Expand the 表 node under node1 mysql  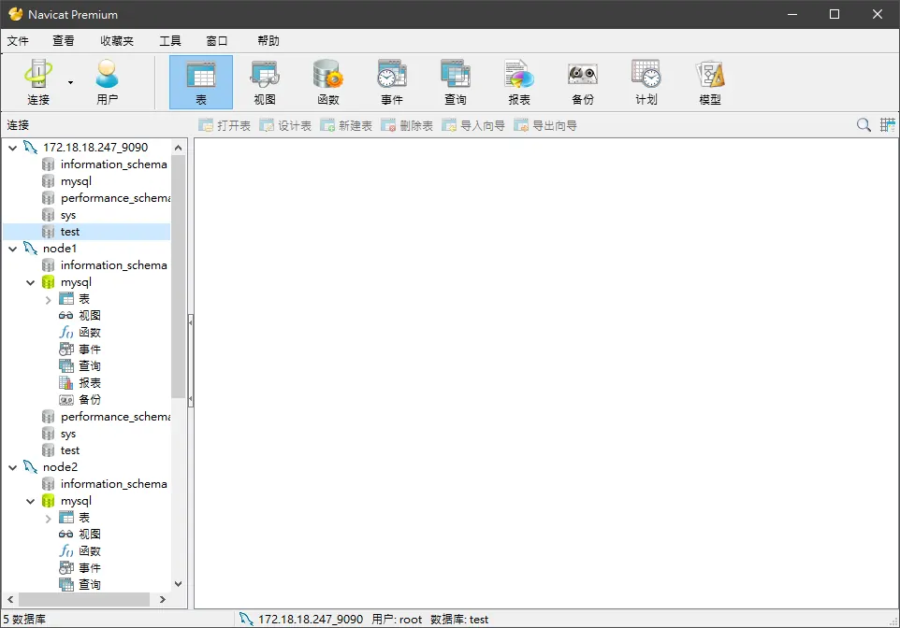click(x=49, y=299)
